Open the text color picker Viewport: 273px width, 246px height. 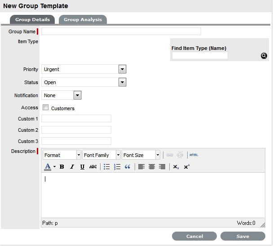point(55,167)
